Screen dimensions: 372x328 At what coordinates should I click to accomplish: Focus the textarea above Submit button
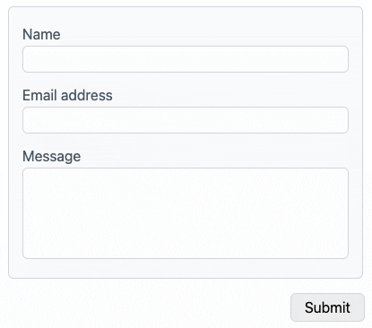click(186, 213)
